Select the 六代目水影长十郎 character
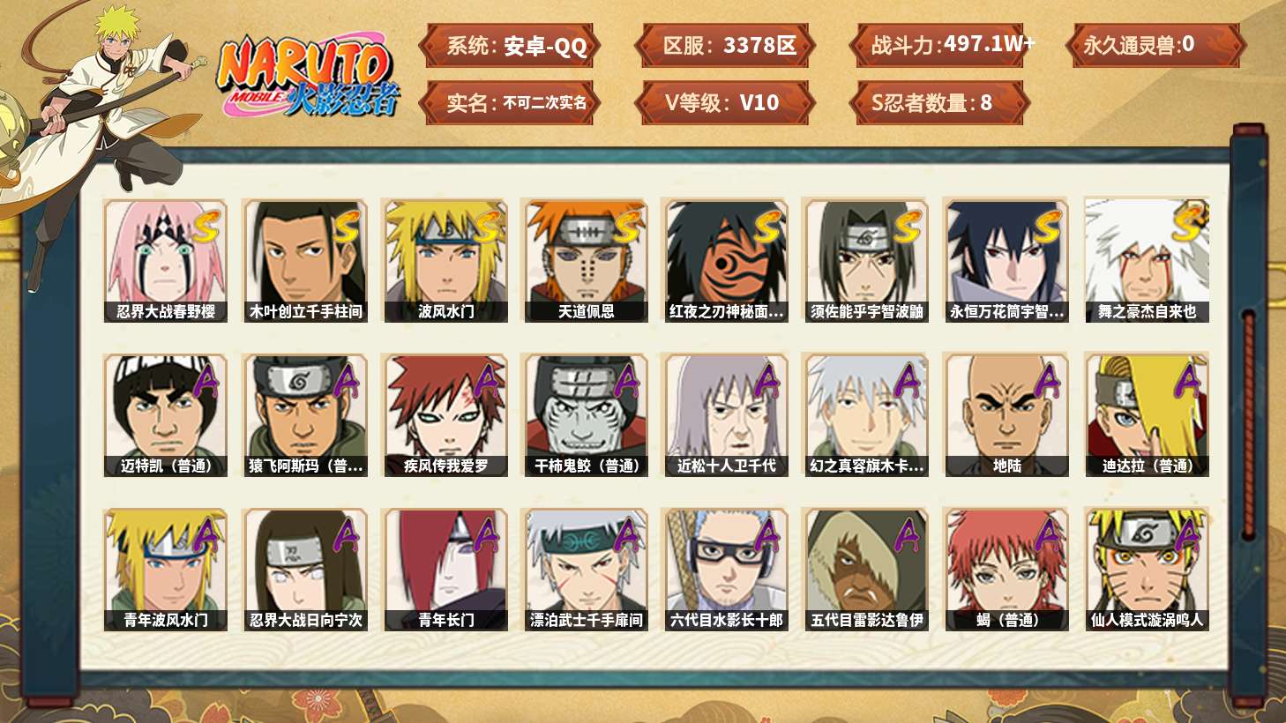Screen dimensions: 1286x723 point(726,570)
